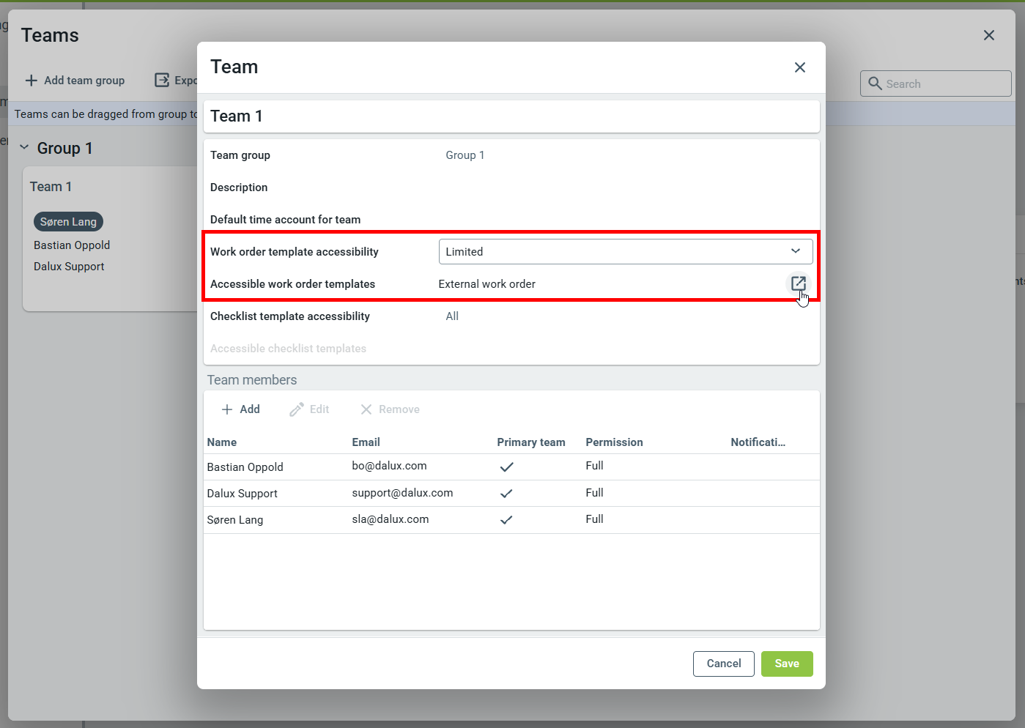Open accessible work order templates editor icon
This screenshot has height=728, width=1025.
(798, 283)
